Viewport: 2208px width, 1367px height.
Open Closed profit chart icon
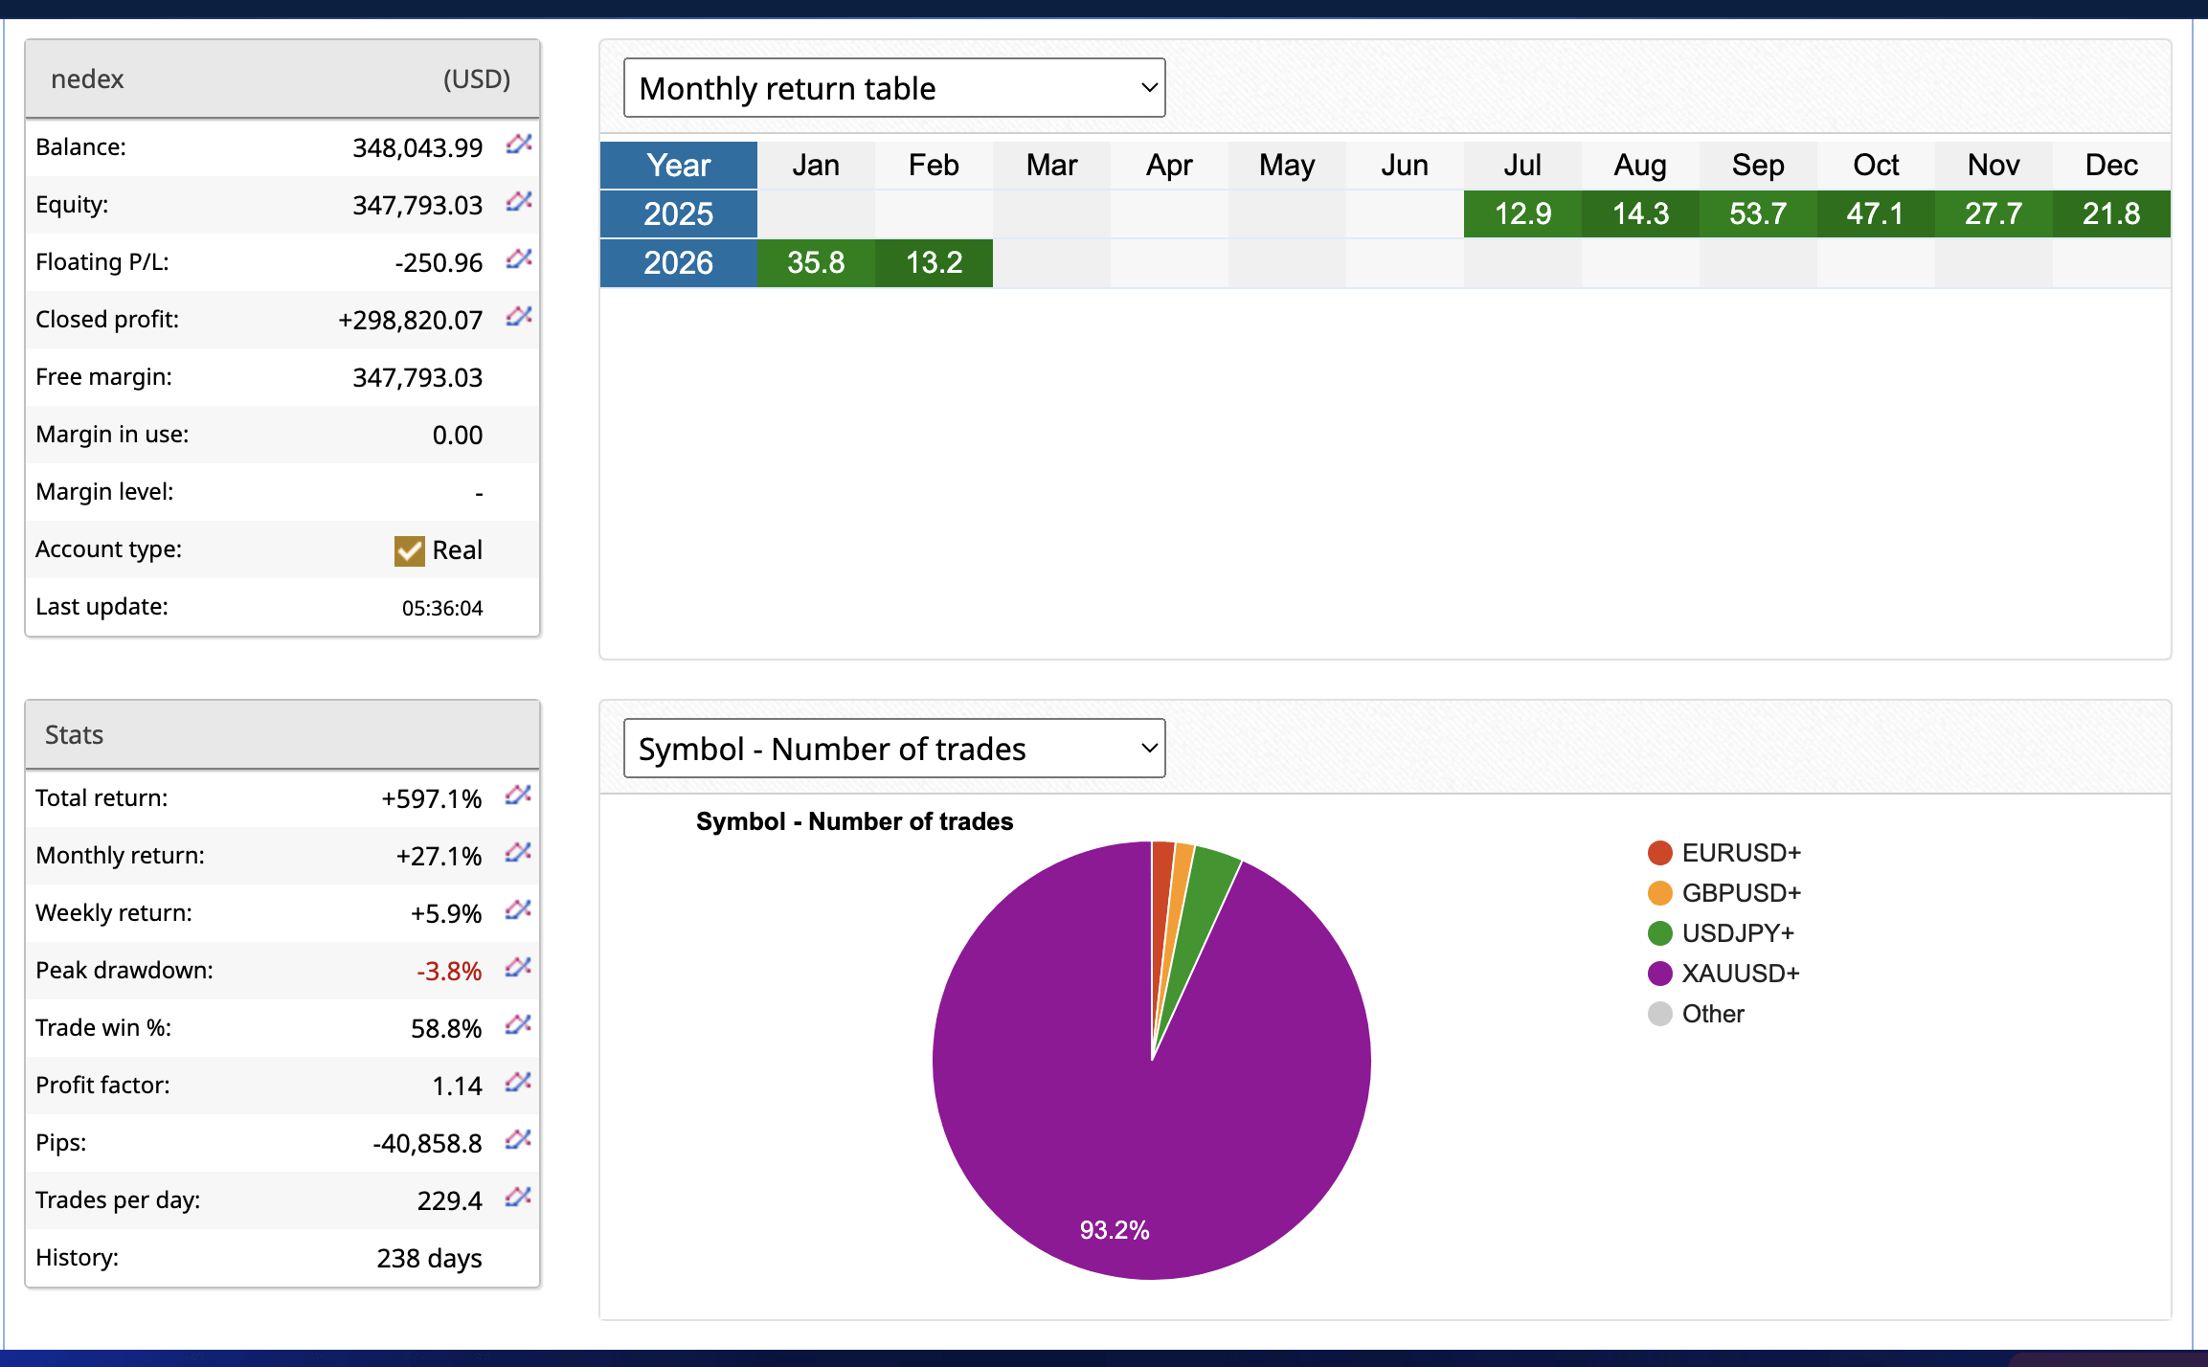tap(519, 317)
